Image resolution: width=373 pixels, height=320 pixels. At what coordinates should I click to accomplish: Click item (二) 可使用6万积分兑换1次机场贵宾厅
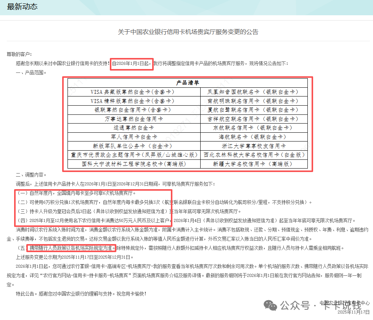point(164,202)
